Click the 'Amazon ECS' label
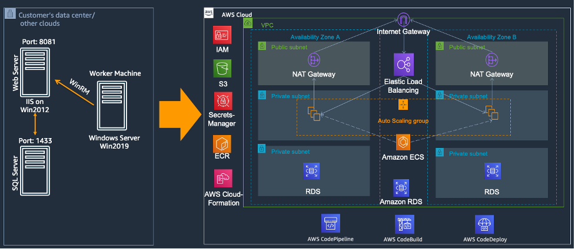Image resolution: width=575 pixels, height=249 pixels. click(403, 157)
